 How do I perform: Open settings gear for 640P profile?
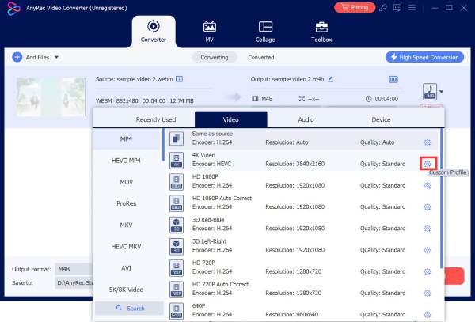point(427,314)
